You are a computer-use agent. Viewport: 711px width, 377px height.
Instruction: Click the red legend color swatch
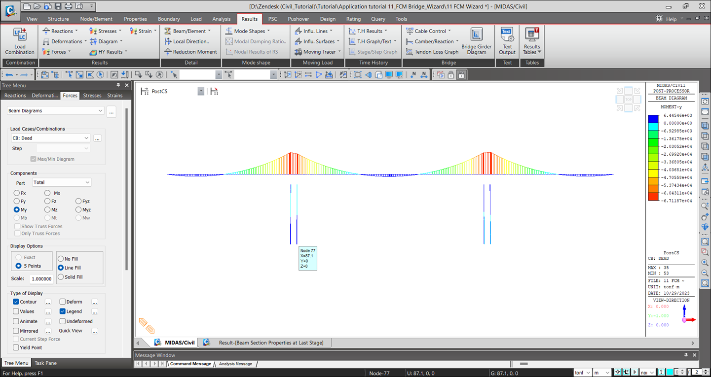pyautogui.click(x=653, y=197)
